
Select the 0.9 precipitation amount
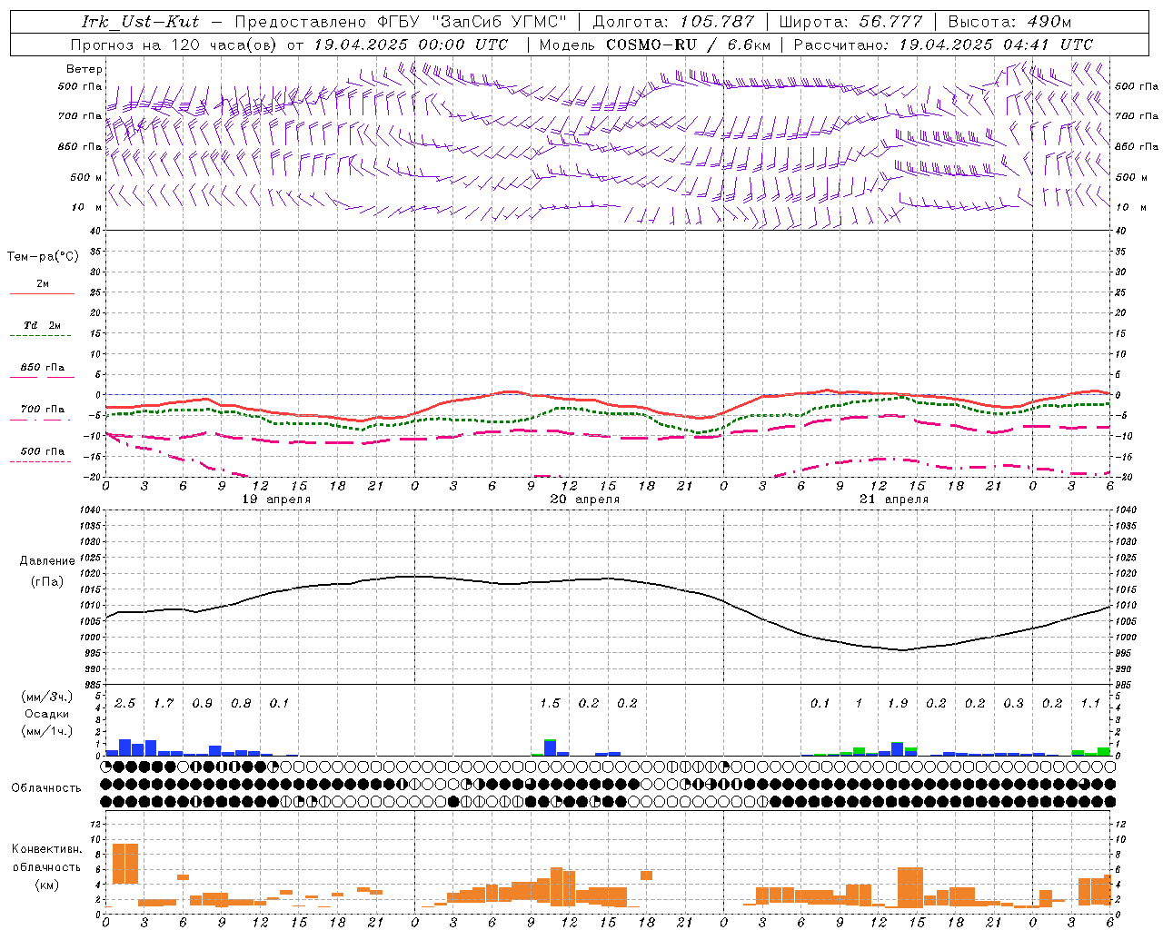coord(203,704)
